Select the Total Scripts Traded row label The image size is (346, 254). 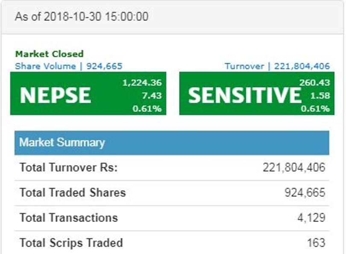point(71,243)
